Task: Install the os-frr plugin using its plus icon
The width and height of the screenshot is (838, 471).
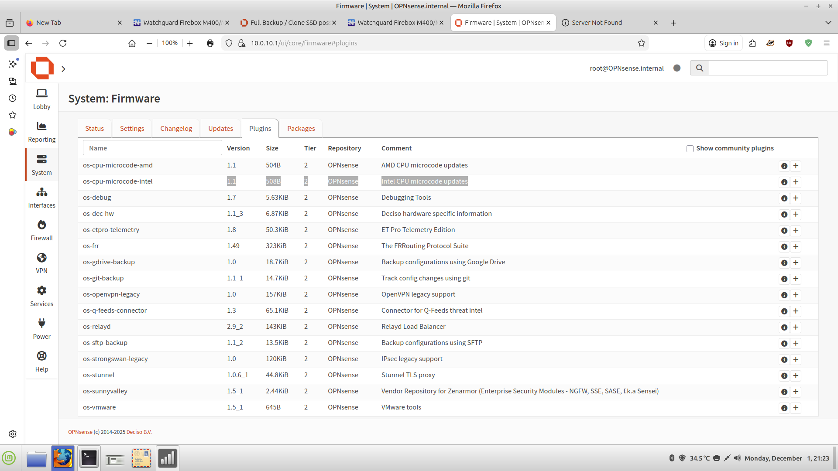Action: pos(796,246)
